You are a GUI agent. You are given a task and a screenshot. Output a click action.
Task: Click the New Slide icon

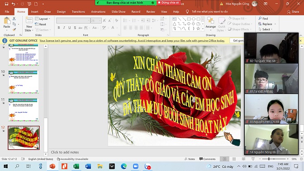point(29,20)
